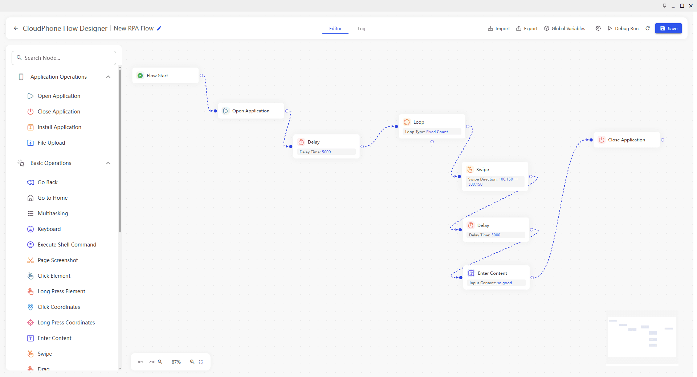Image resolution: width=697 pixels, height=377 pixels.
Task: Click the undo icon in the bottom toolbar
Action: pyautogui.click(x=141, y=362)
